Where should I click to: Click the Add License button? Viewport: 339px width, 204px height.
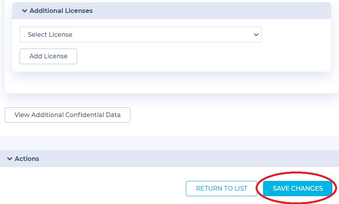click(x=48, y=56)
